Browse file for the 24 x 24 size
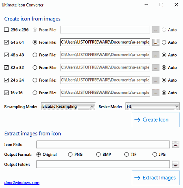This screenshot has width=183, height=188. click(156, 80)
